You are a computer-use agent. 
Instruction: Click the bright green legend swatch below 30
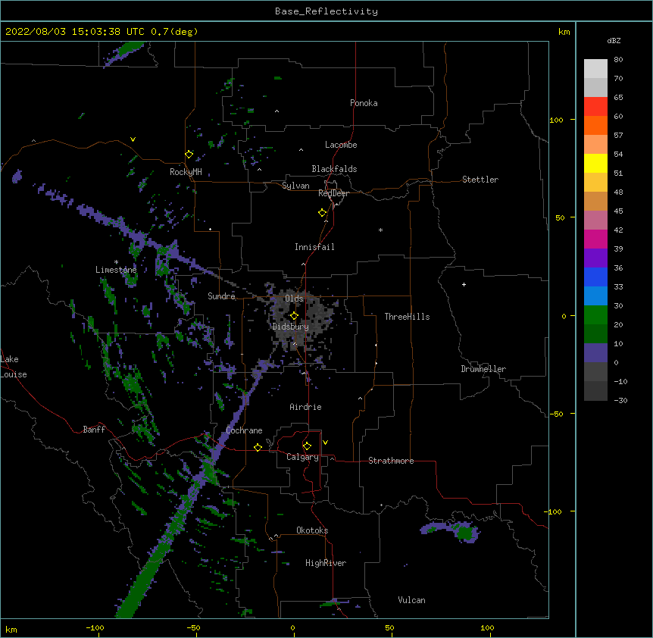[595, 315]
